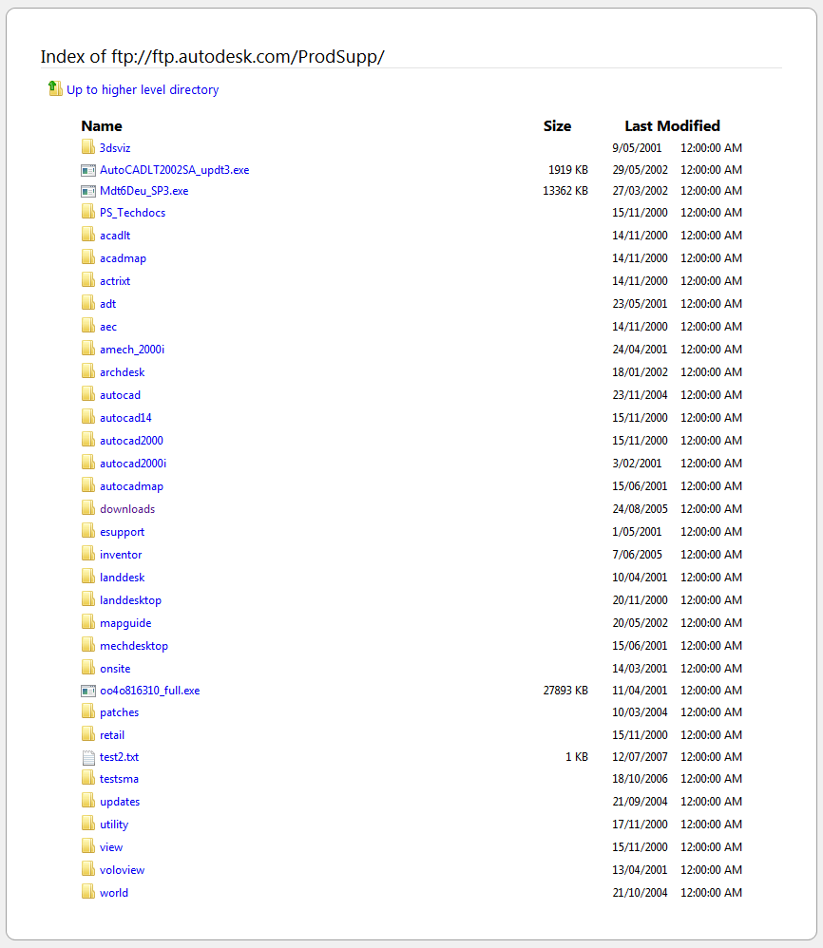
Task: Click the folder icon beside autocad
Action: [88, 394]
